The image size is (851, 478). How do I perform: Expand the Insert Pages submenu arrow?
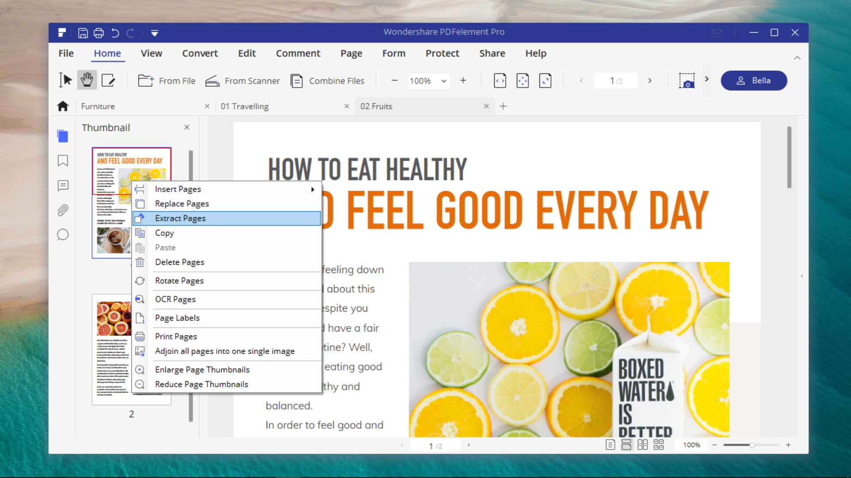[312, 189]
